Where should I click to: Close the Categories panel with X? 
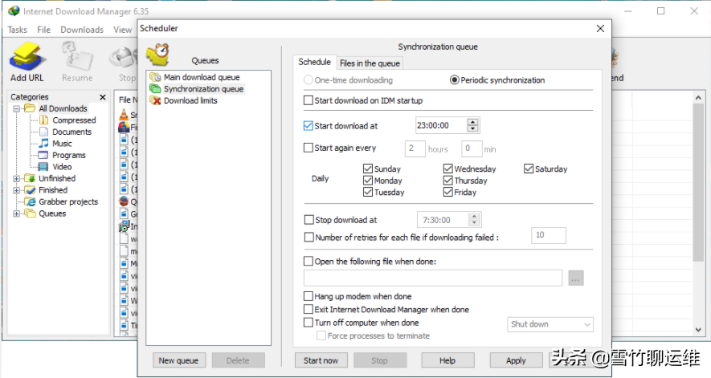pos(103,97)
